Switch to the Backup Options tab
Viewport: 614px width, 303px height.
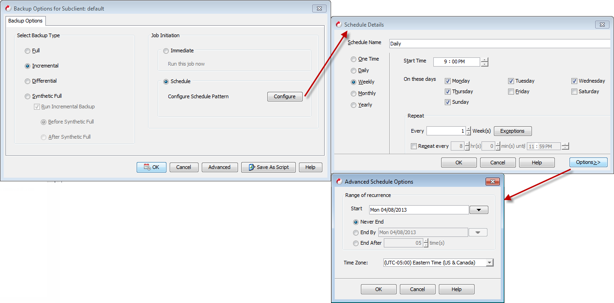26,21
